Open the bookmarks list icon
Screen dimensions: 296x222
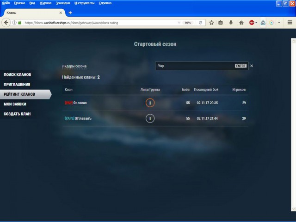(x=221, y=23)
